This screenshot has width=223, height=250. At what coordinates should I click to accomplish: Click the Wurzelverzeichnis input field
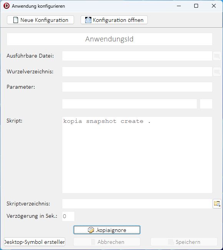point(137,71)
